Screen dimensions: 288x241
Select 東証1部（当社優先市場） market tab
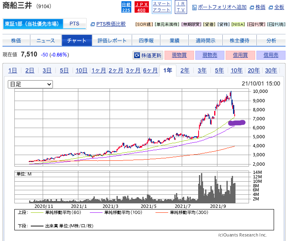(x=33, y=24)
